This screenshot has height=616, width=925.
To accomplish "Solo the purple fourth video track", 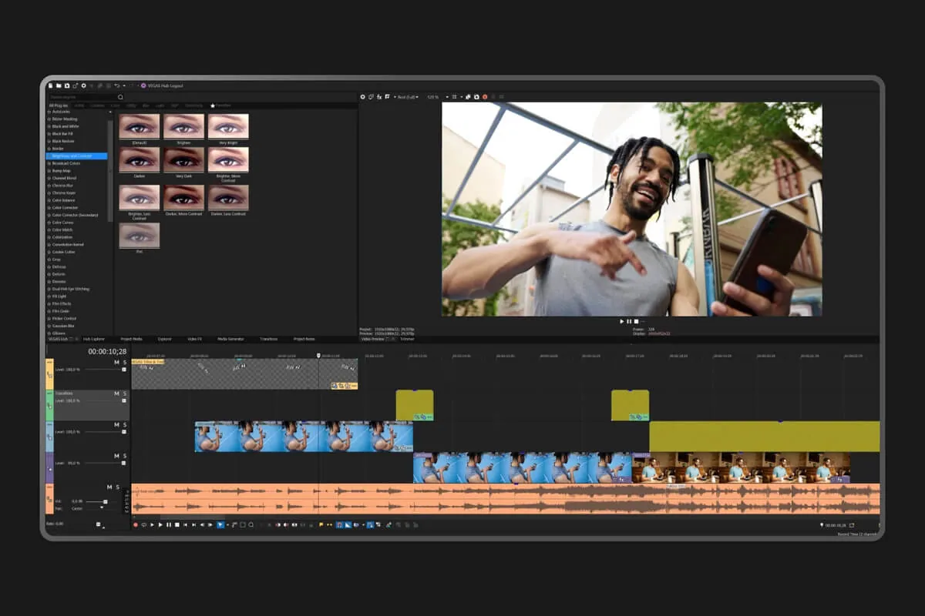I will coord(124,456).
